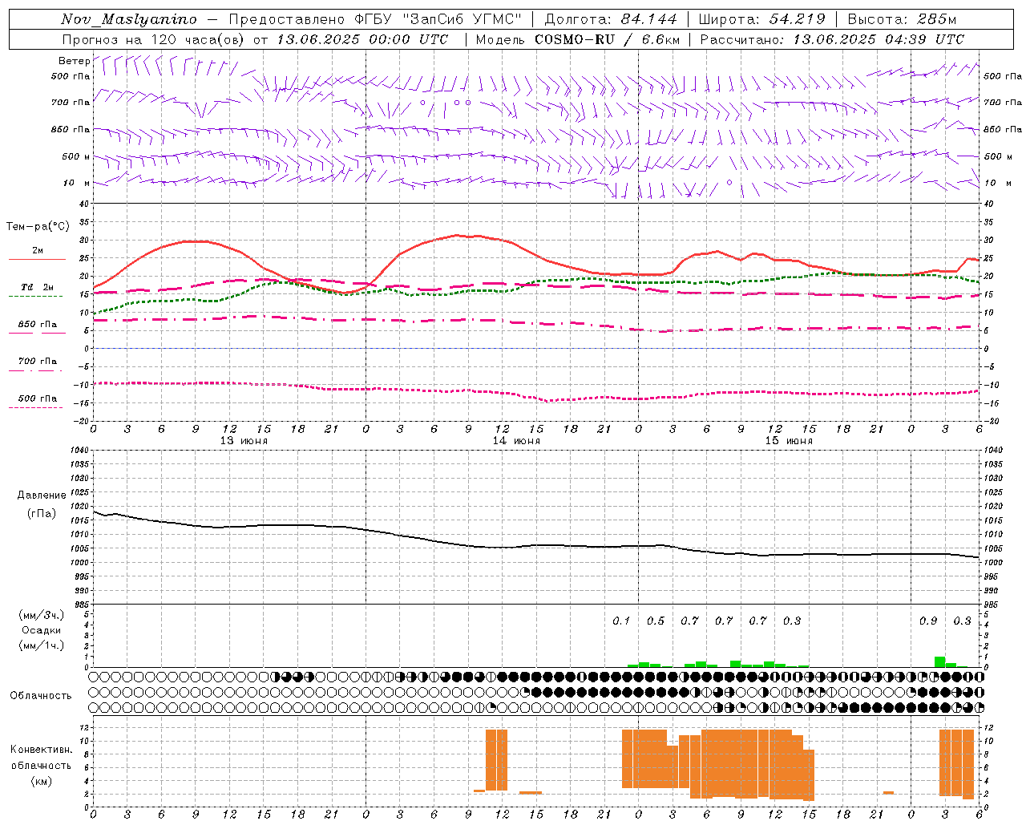Click the (мм/3ч.) precipitation unit label
Viewport: 1026px width, 821px height.
tap(42, 615)
